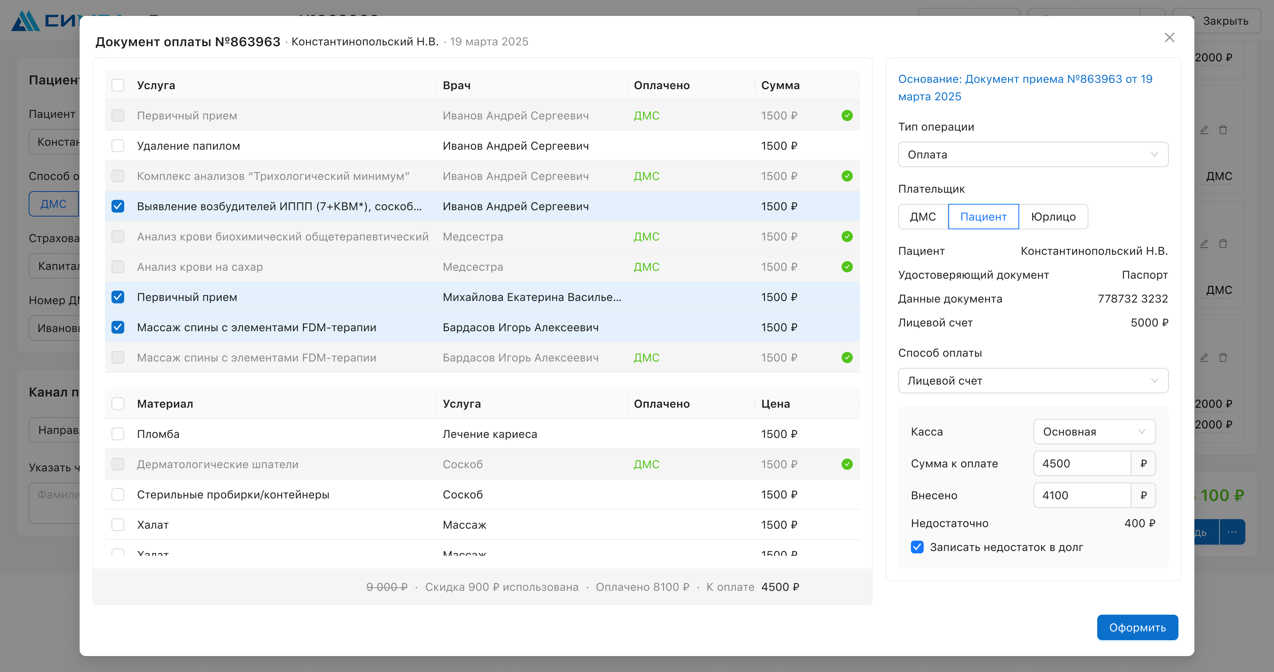Click green checkmark next to Анализ крови на сахар
The width and height of the screenshot is (1274, 672).
click(x=847, y=267)
